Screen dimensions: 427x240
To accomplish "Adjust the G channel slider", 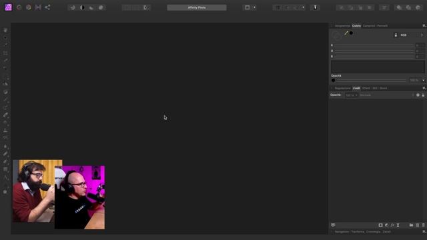I will 374,51.
